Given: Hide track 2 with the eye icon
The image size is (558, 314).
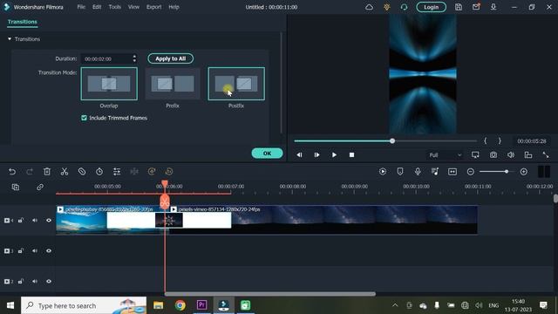Looking at the screenshot, I should [x=49, y=281].
